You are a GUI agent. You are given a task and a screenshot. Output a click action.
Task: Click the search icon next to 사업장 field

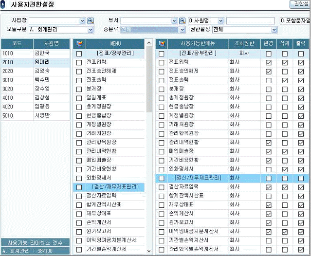click(x=90, y=21)
